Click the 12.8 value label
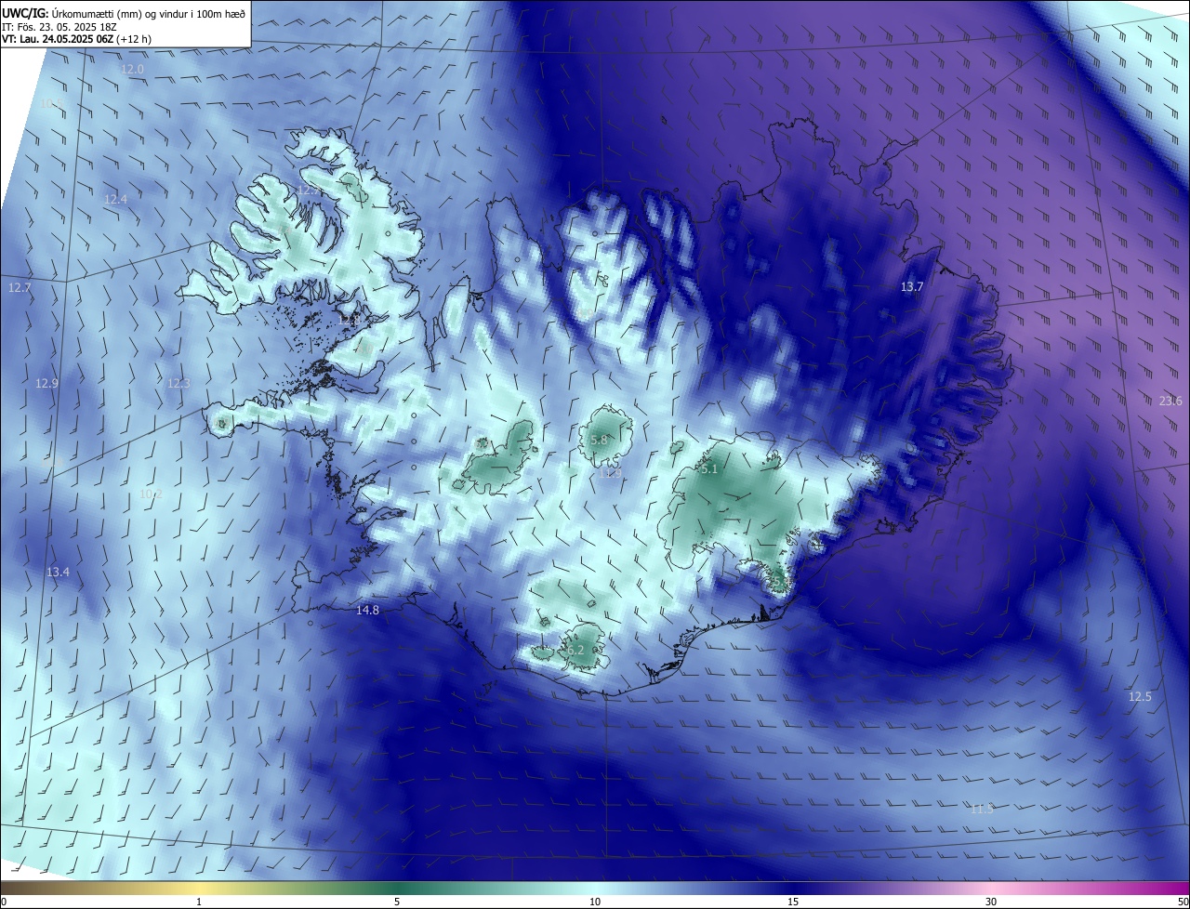 coord(349,320)
